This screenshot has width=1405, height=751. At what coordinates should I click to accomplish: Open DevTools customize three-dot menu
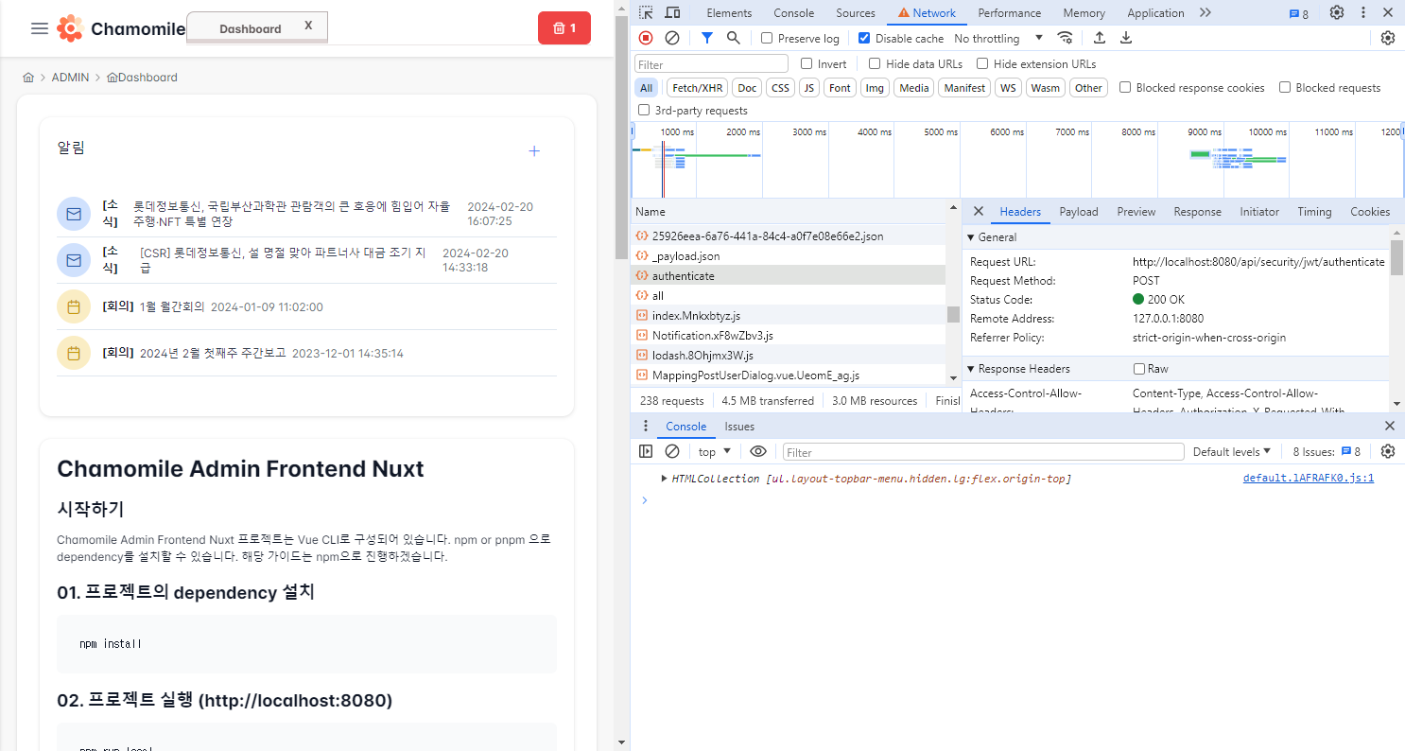pos(1363,12)
